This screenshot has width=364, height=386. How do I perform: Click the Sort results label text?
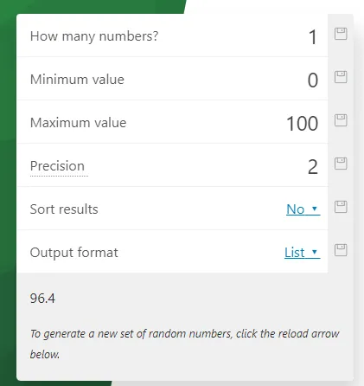(x=64, y=209)
